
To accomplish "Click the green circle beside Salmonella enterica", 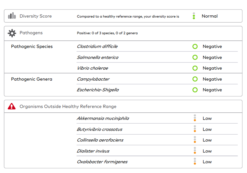I will [x=195, y=57].
